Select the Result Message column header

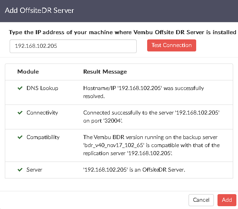pyautogui.click(x=105, y=72)
